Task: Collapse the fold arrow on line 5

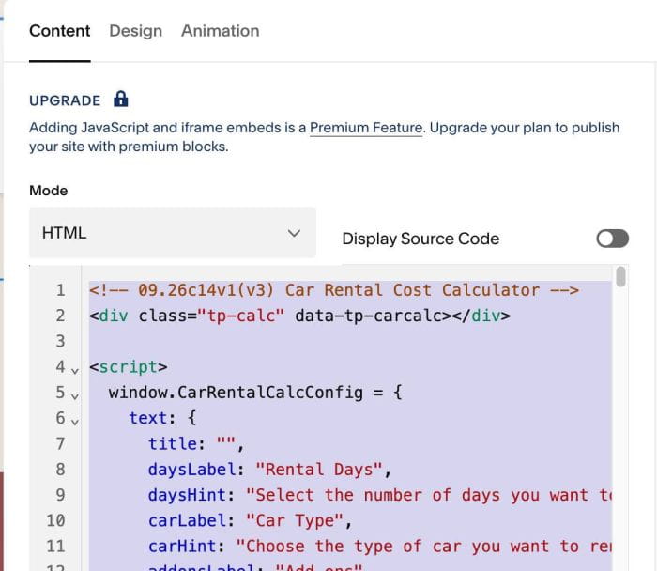Action: [x=74, y=396]
